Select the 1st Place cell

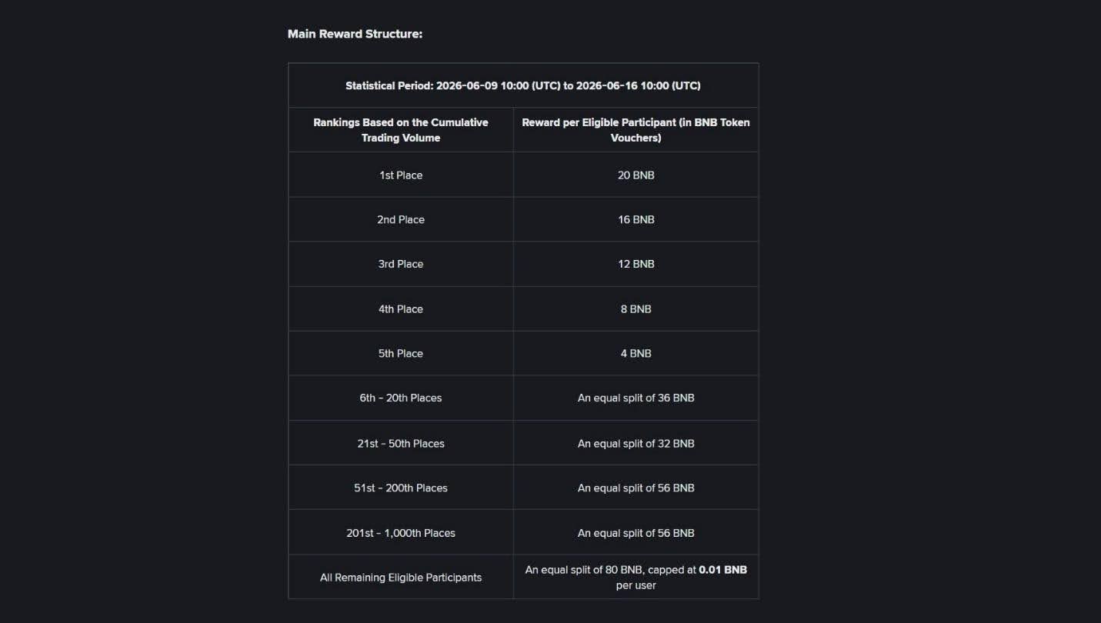pyautogui.click(x=401, y=175)
